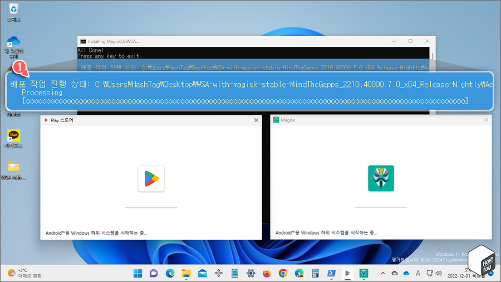The width and height of the screenshot is (501, 282).
Task: Click Play Store status text about Windows subsystem
Action: 96,233
